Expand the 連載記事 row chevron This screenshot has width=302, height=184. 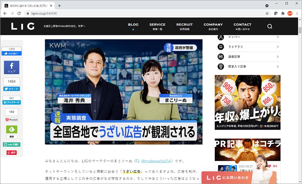click(278, 57)
